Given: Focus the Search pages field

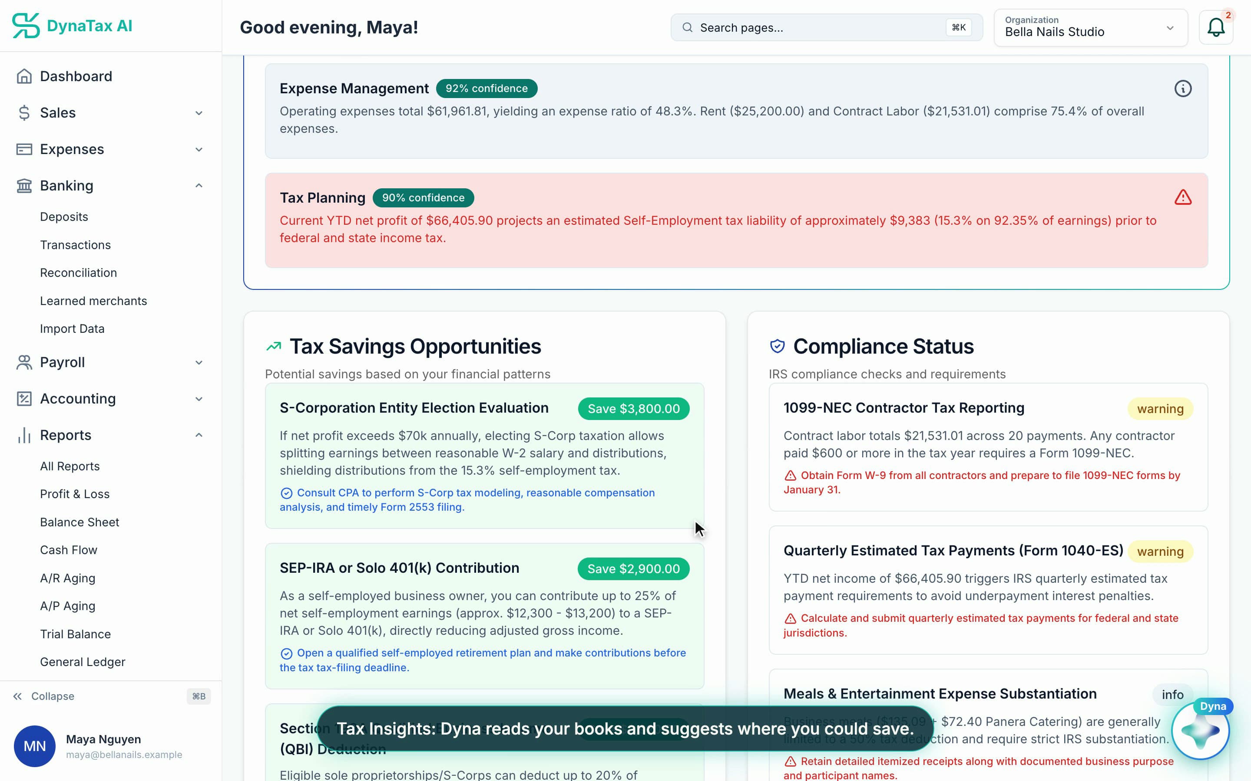Looking at the screenshot, I should tap(827, 27).
